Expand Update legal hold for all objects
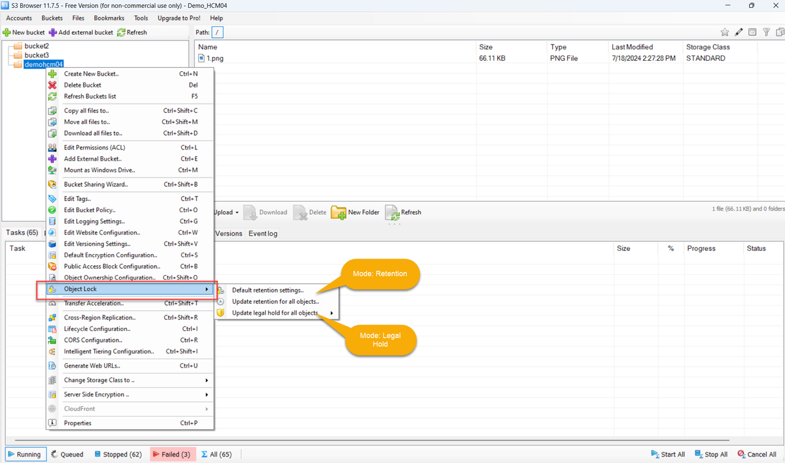785x463 pixels. tap(275, 313)
